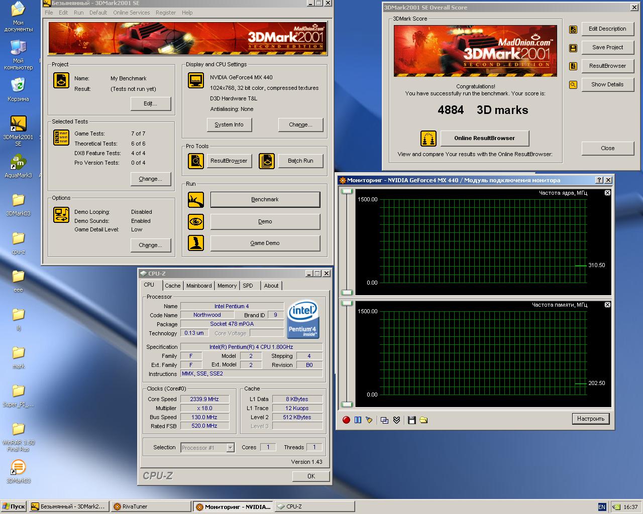
Task: Open the 3DMark2001 SE desktop shortcut
Action: [x=18, y=131]
